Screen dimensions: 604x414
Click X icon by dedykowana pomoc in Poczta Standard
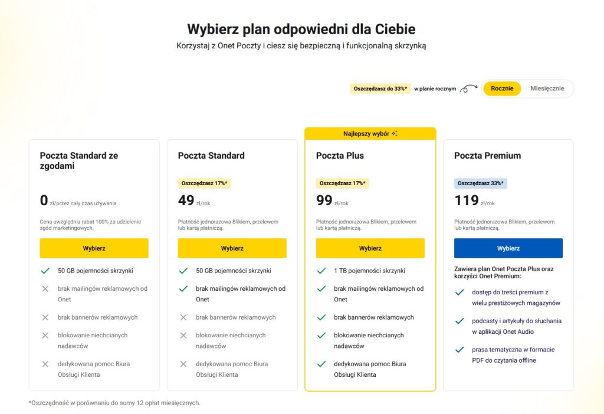[x=183, y=364]
